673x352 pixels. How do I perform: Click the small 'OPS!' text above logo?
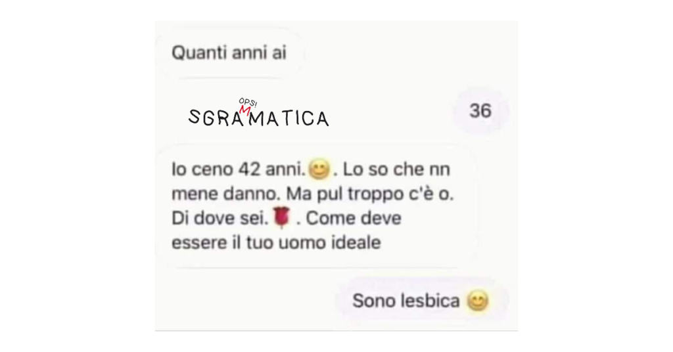[x=248, y=102]
